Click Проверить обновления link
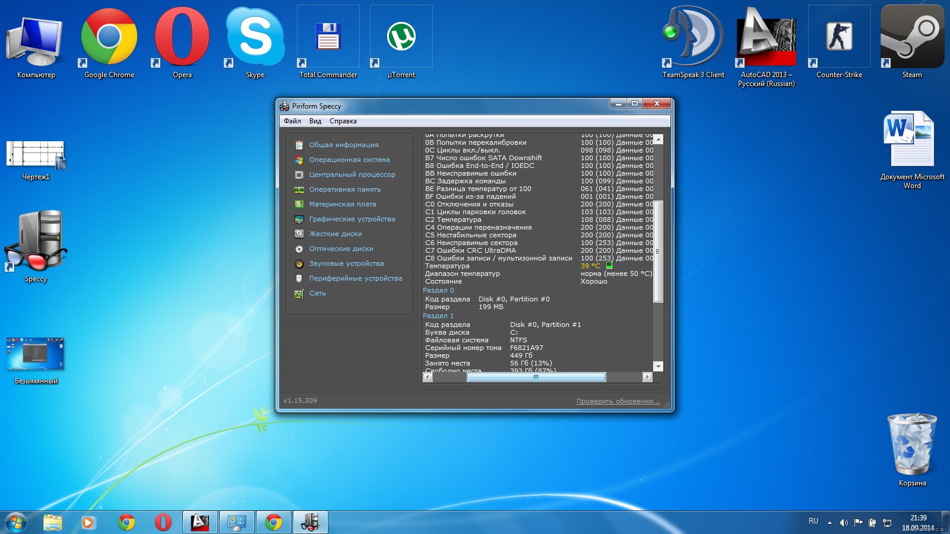Image resolution: width=950 pixels, height=534 pixels. coord(618,401)
